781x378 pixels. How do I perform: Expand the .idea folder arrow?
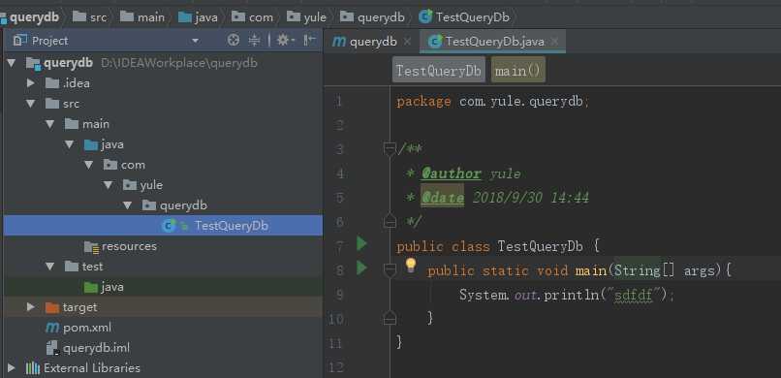point(31,83)
